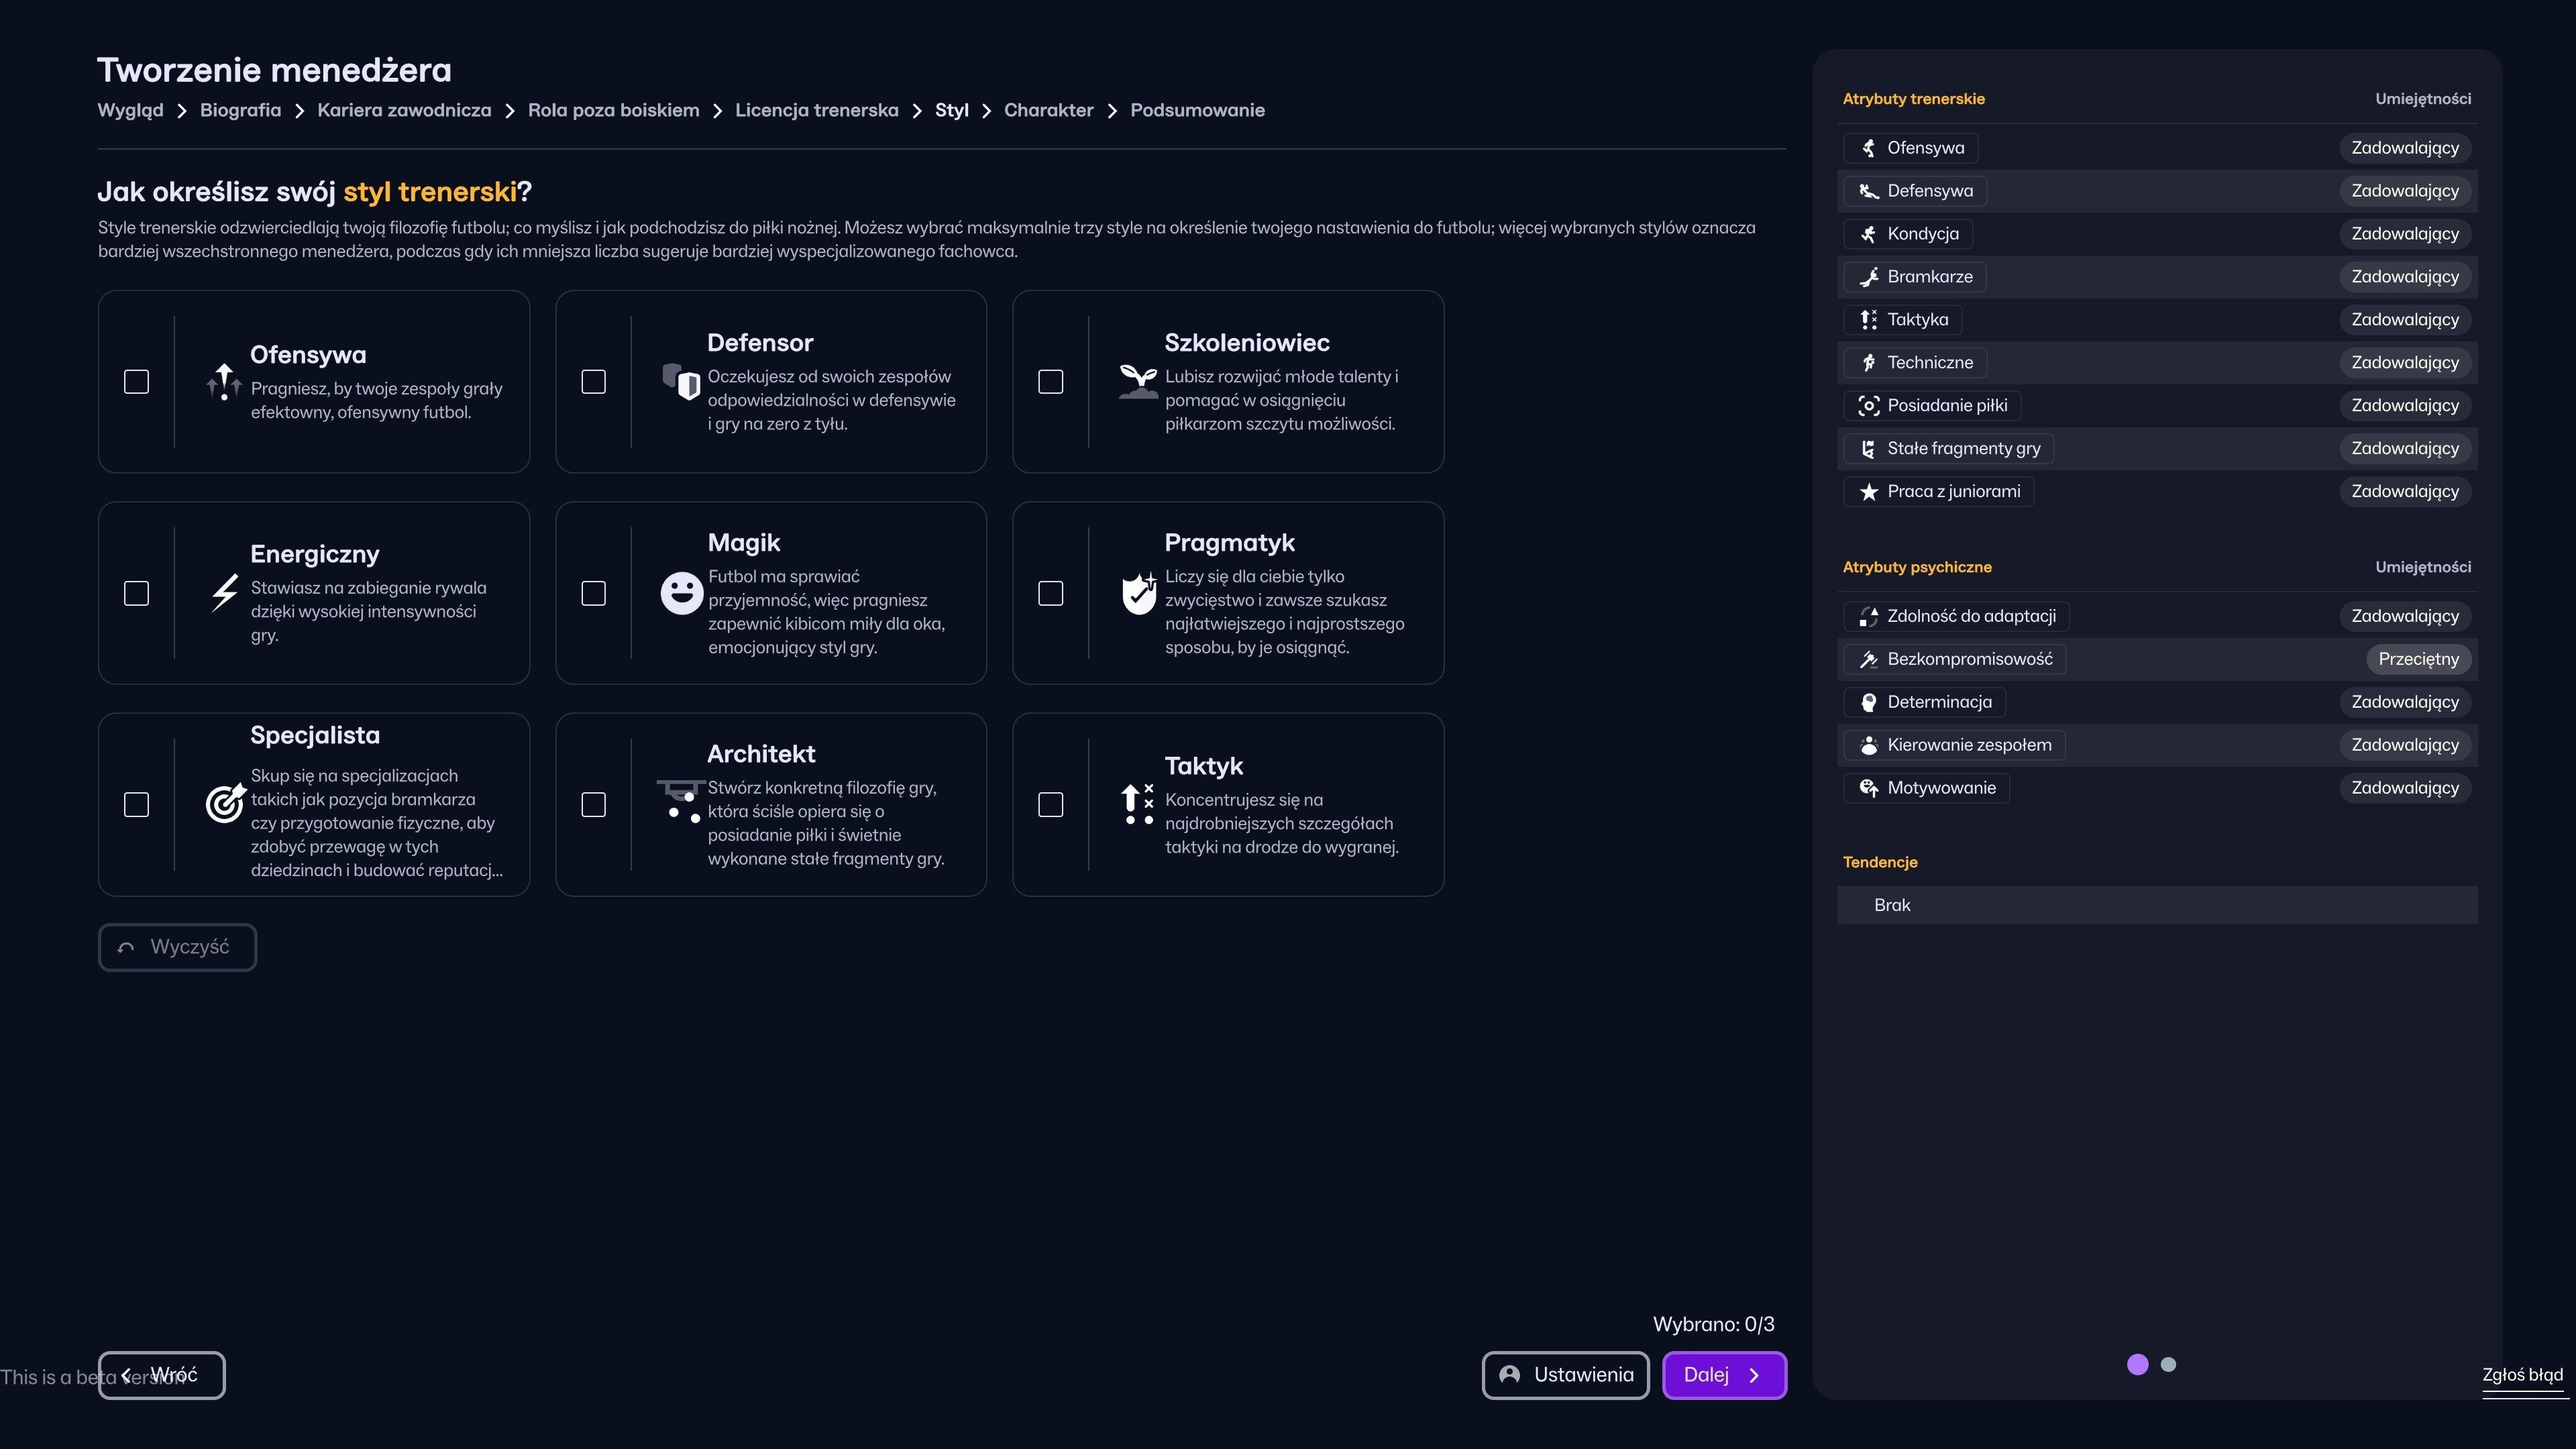Click the Szkoleniowiec sprout icon

pos(1138,381)
